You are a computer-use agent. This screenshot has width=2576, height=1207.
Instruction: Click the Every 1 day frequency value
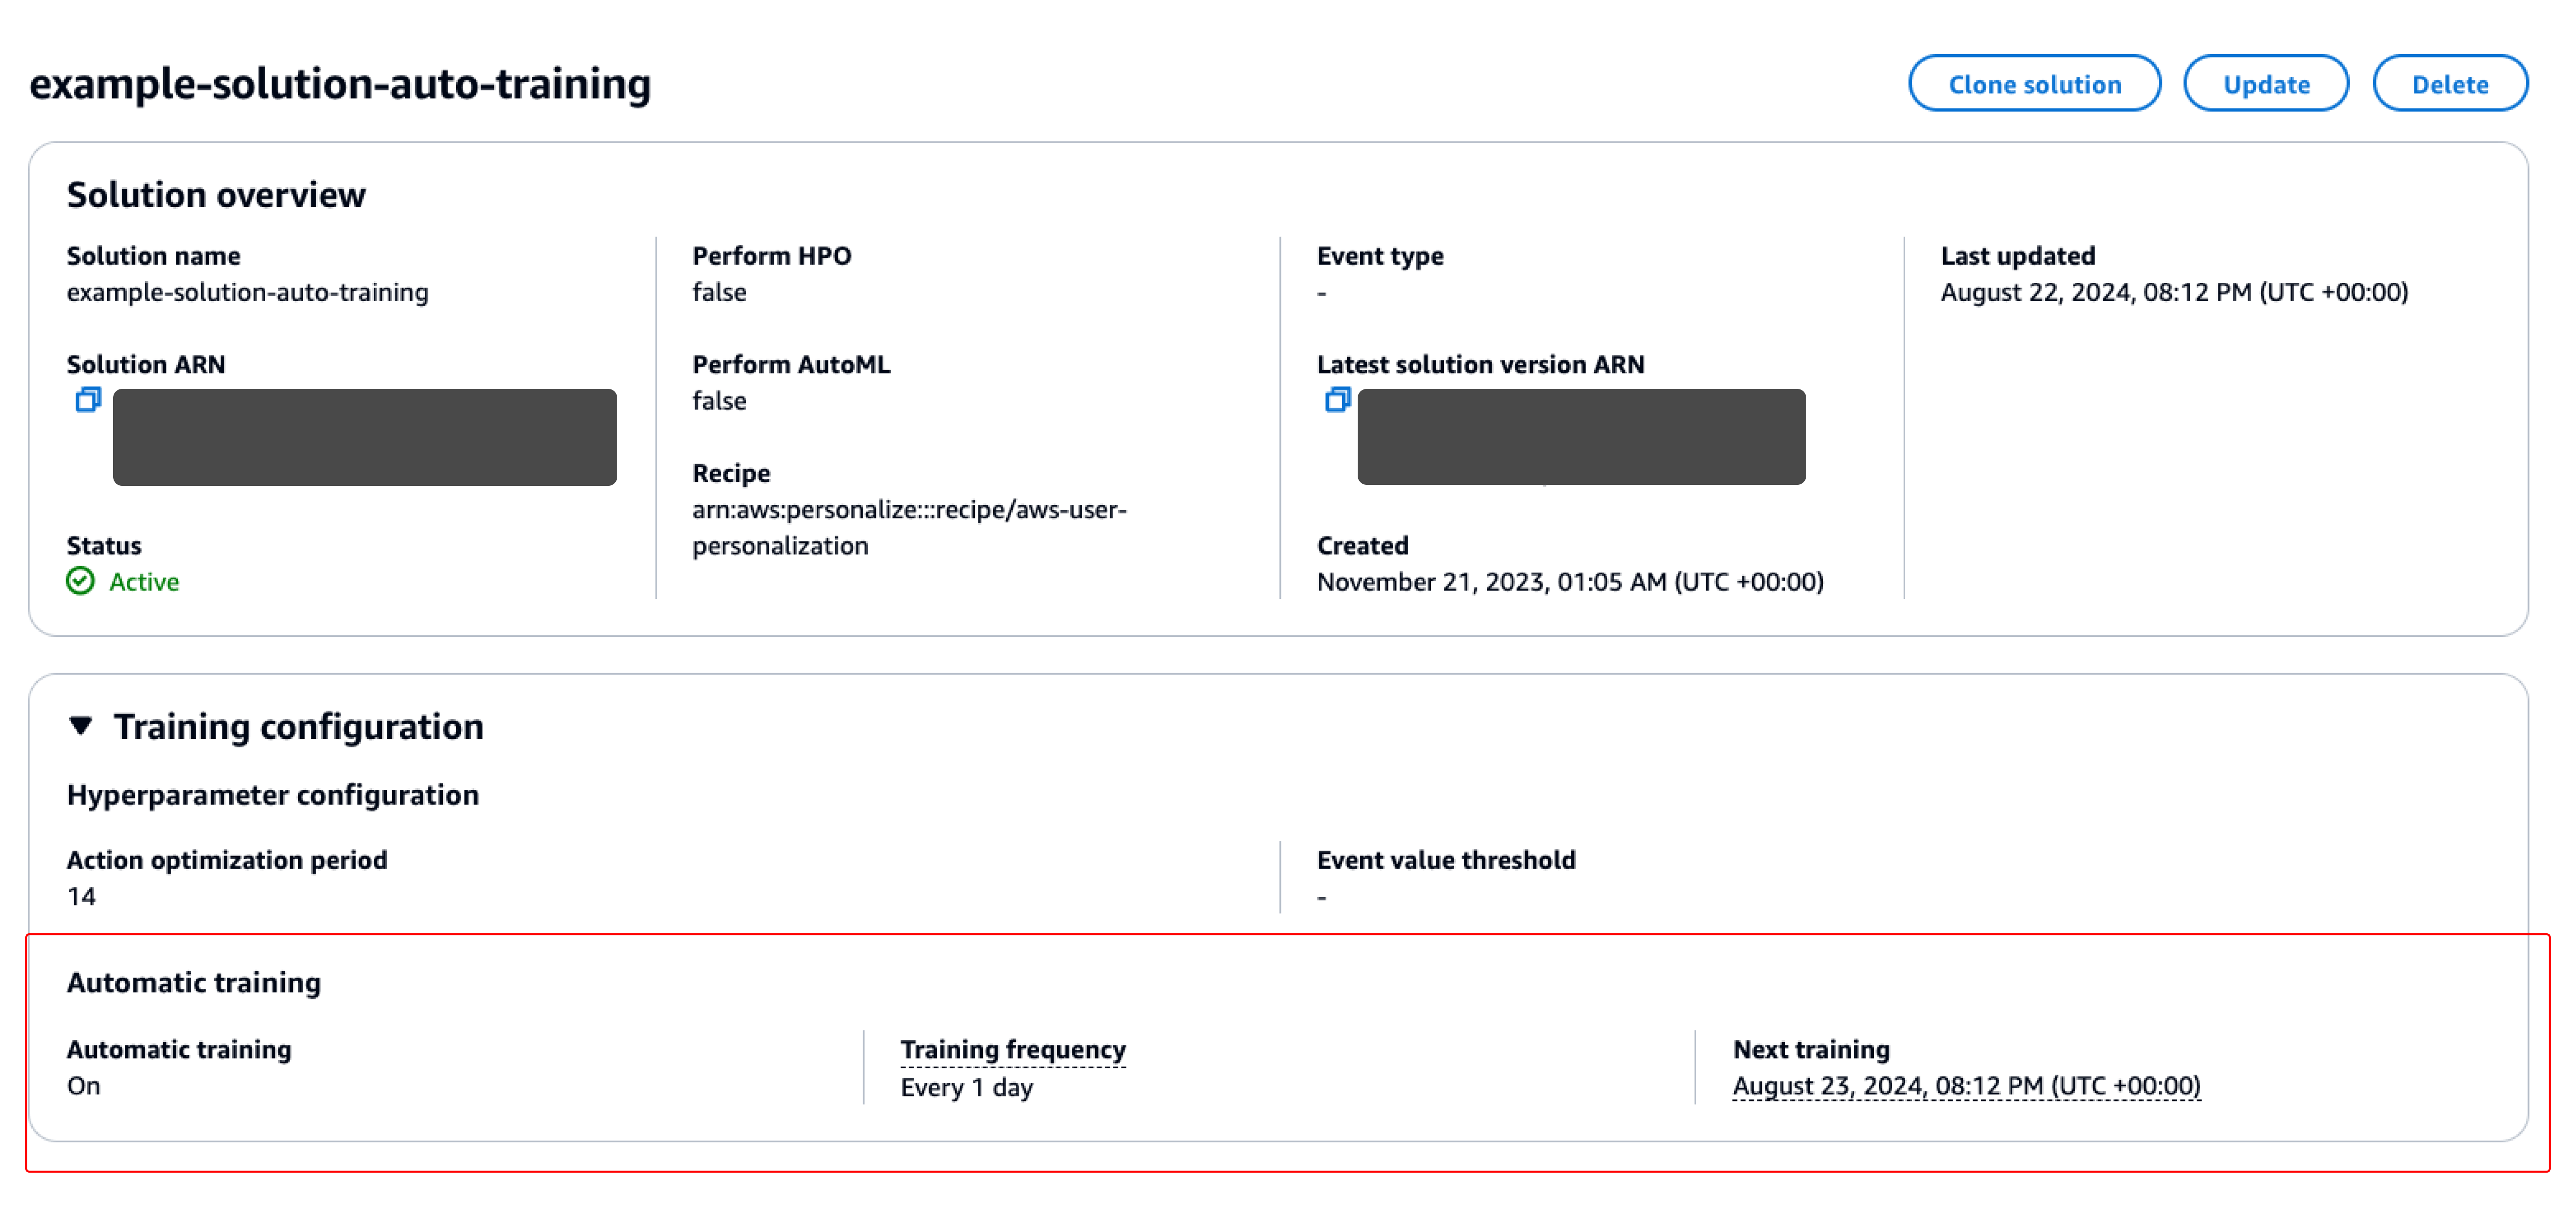(x=966, y=1087)
